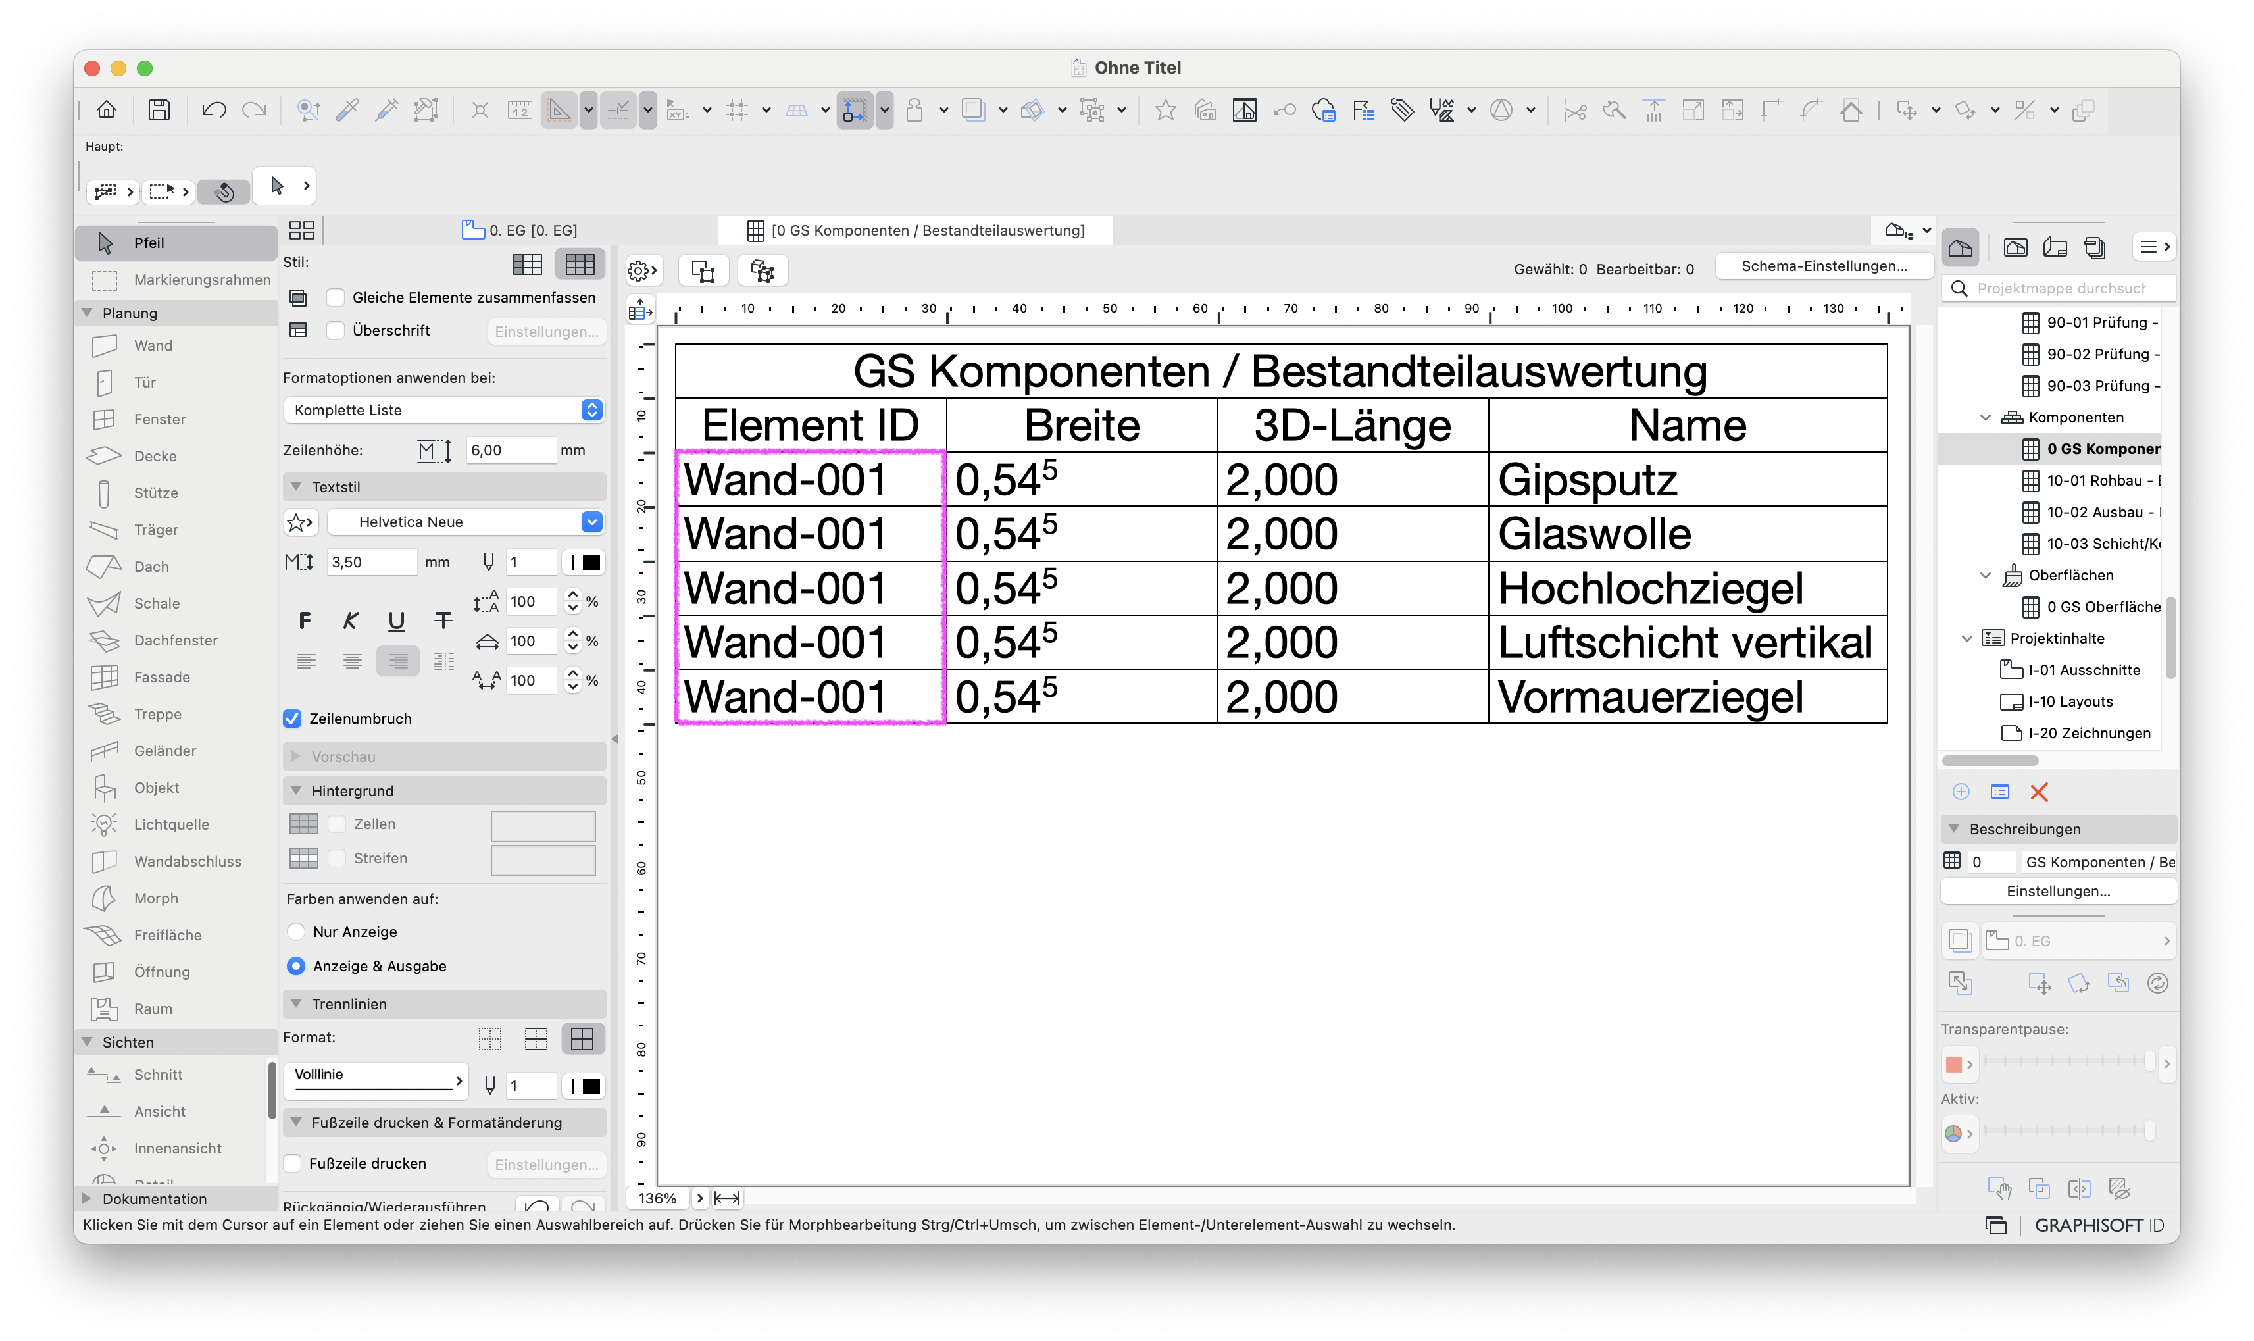
Task: Apply italic text style (K)
Action: tap(351, 620)
